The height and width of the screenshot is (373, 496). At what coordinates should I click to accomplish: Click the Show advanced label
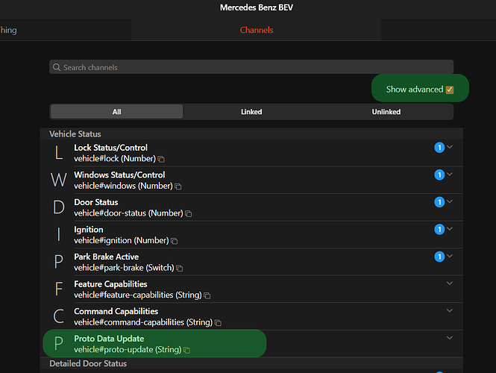click(415, 90)
